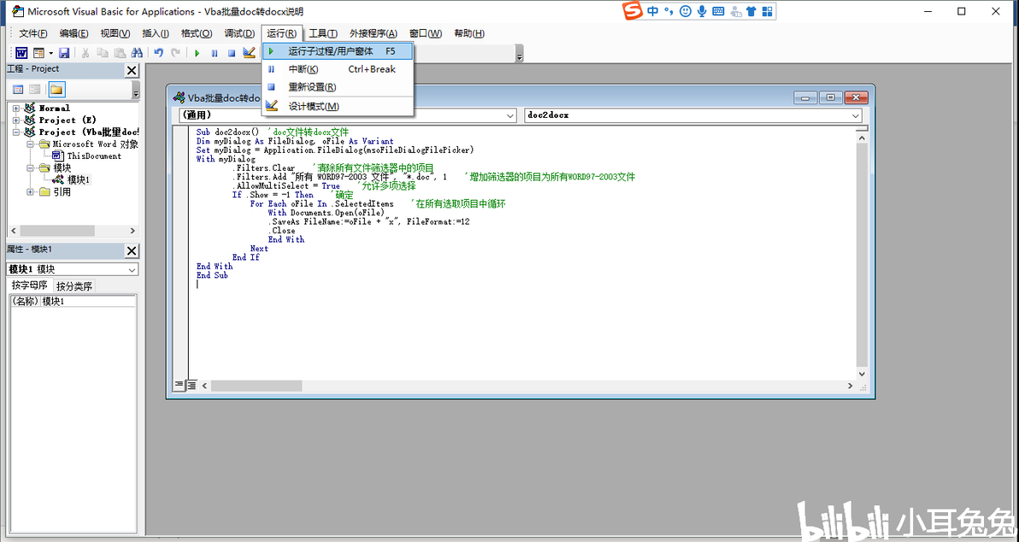The width and height of the screenshot is (1019, 542).
Task: Open the 格式(O) menu
Action: [x=197, y=34]
